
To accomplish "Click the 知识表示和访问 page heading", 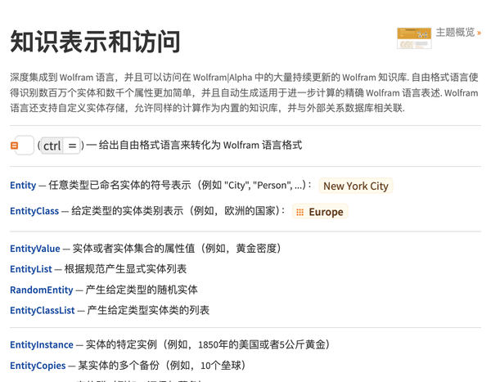I will click(x=95, y=42).
